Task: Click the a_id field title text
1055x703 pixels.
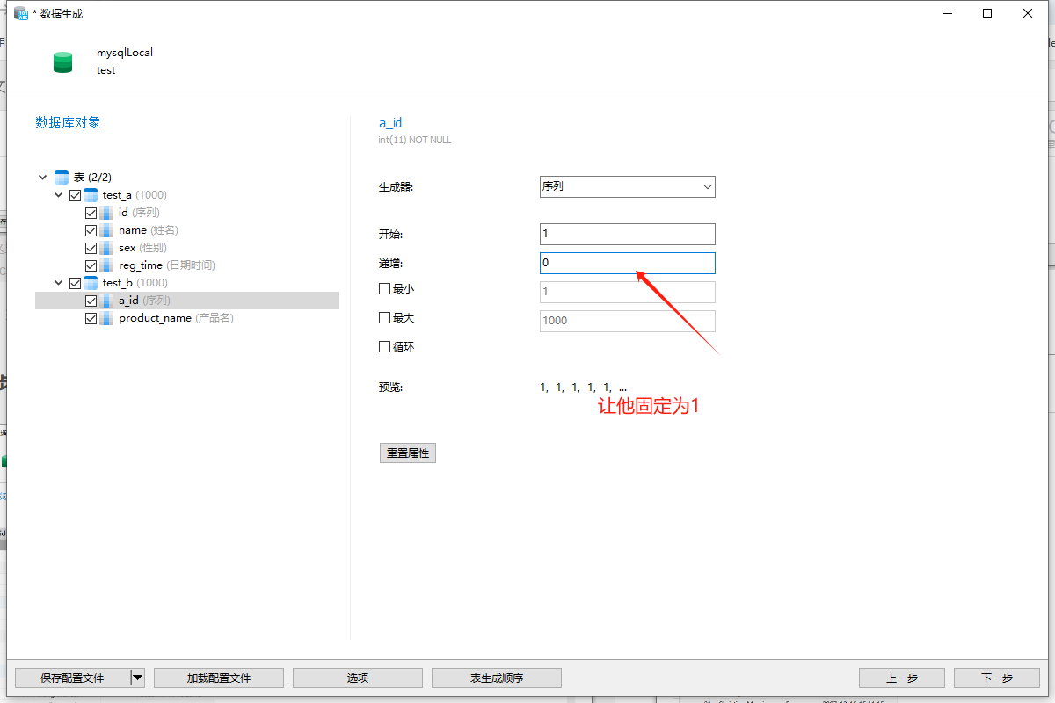Action: click(x=390, y=123)
